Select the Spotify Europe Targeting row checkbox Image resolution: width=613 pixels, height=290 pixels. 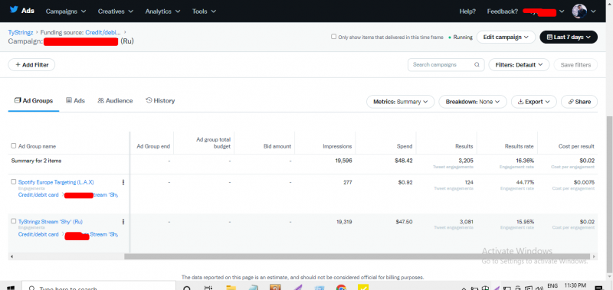(x=14, y=182)
